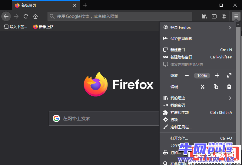Select 定制工具栏 menu item
The image size is (242, 165).
point(197,127)
